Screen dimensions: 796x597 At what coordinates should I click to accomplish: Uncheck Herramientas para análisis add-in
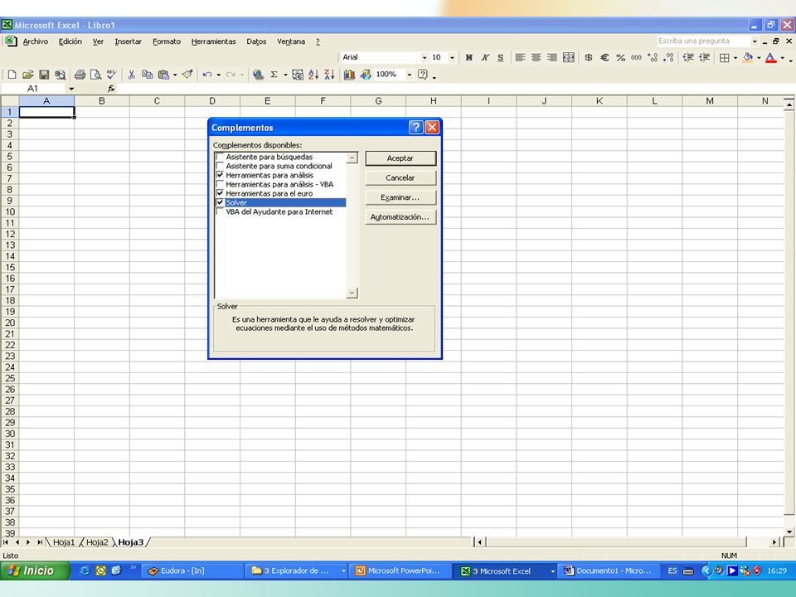pos(220,175)
